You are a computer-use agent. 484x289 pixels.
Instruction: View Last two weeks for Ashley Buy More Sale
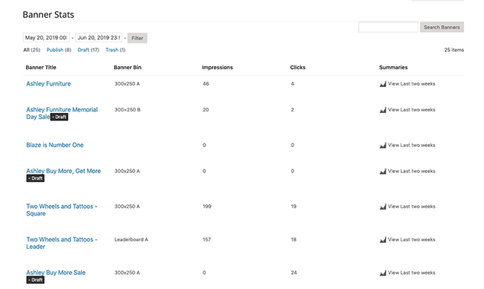coord(412,273)
